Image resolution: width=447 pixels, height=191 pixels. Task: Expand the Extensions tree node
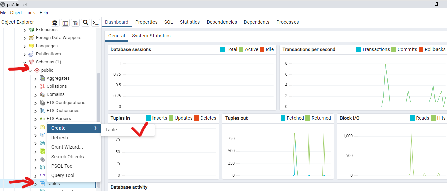tap(25, 30)
